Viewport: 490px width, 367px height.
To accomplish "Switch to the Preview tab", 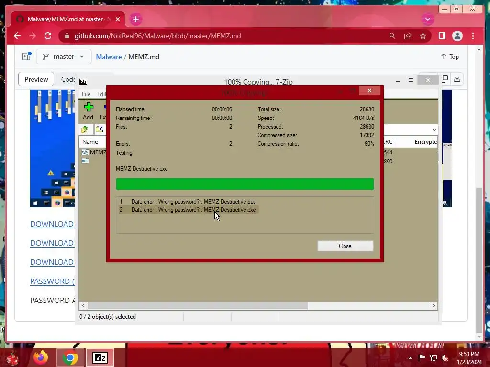I will pyautogui.click(x=36, y=79).
